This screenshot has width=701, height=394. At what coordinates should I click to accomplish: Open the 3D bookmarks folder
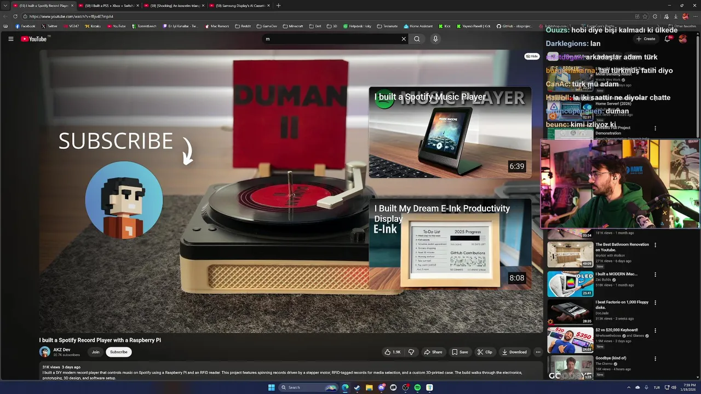click(x=332, y=26)
